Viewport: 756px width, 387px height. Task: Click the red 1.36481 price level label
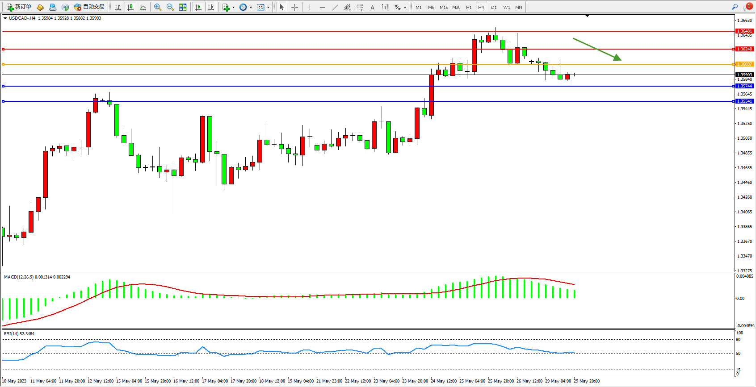pyautogui.click(x=744, y=31)
